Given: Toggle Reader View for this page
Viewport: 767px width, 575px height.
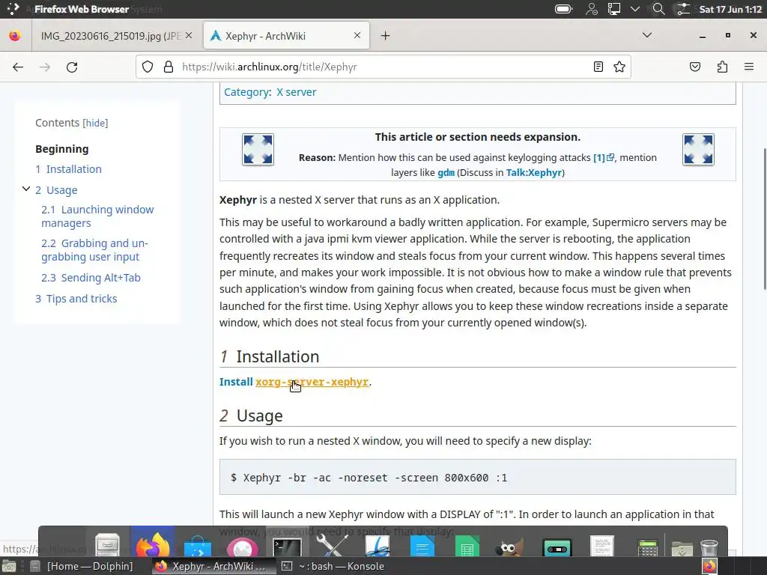Looking at the screenshot, I should point(598,67).
